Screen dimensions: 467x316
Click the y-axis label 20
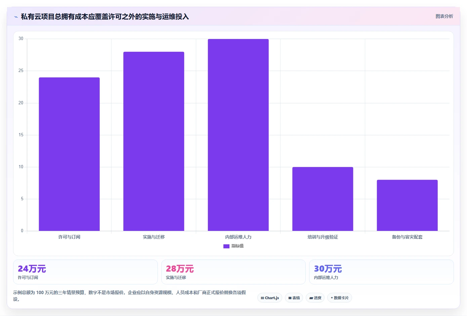(x=21, y=103)
